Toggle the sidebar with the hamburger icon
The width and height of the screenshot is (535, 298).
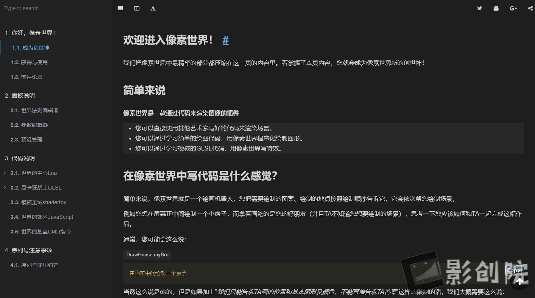tap(120, 8)
